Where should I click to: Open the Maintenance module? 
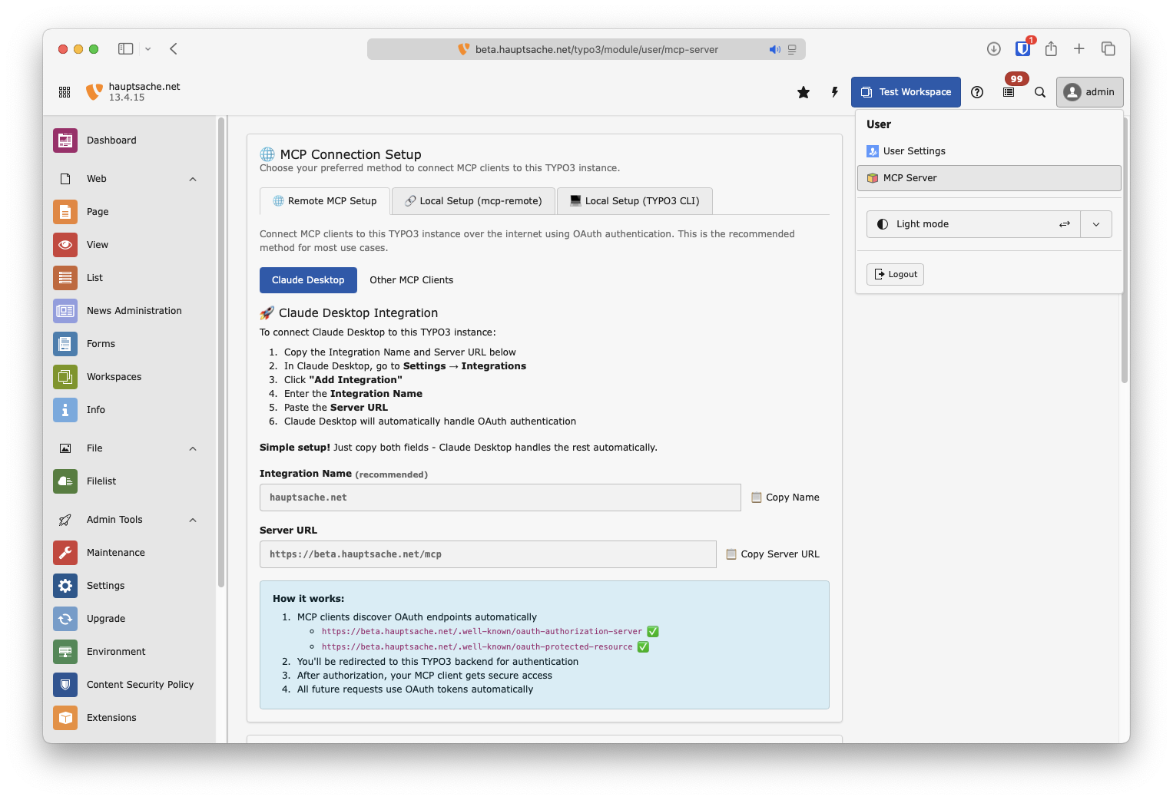pyautogui.click(x=115, y=553)
